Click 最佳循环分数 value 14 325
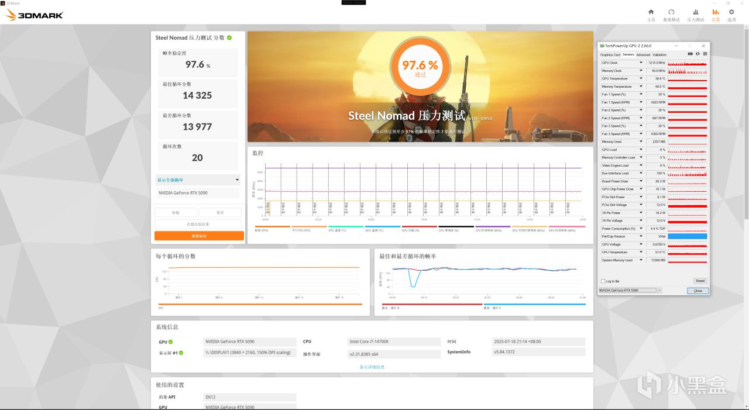 (x=197, y=95)
